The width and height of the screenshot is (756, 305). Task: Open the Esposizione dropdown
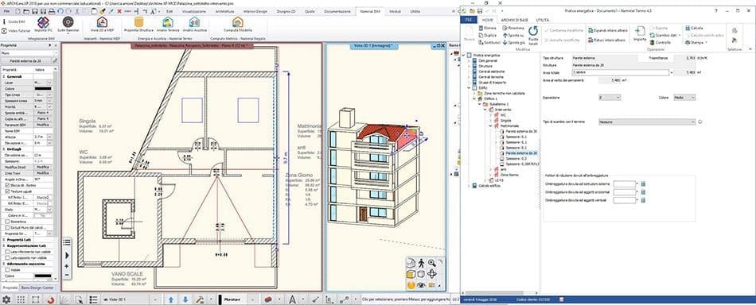[x=610, y=98]
